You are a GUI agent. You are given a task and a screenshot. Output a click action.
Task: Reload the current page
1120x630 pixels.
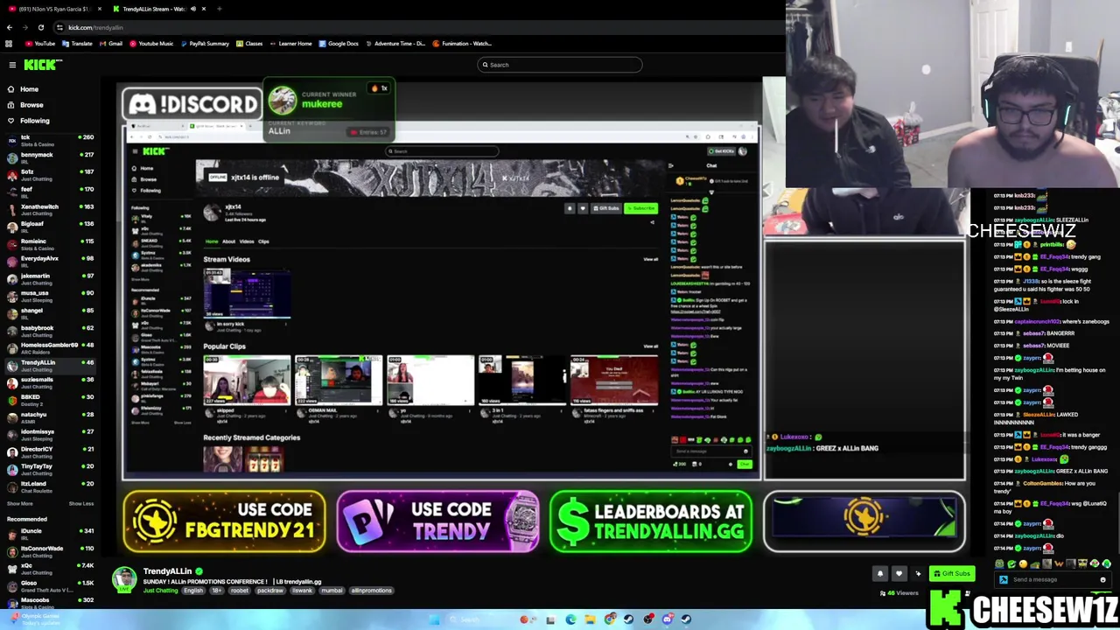point(40,27)
